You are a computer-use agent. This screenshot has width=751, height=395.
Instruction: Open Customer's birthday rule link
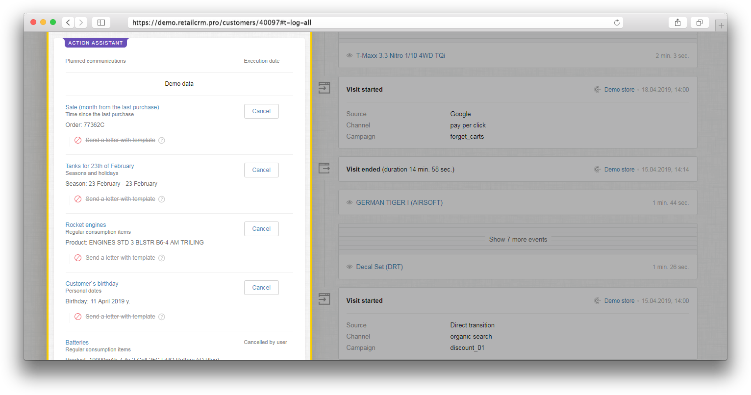coord(92,284)
